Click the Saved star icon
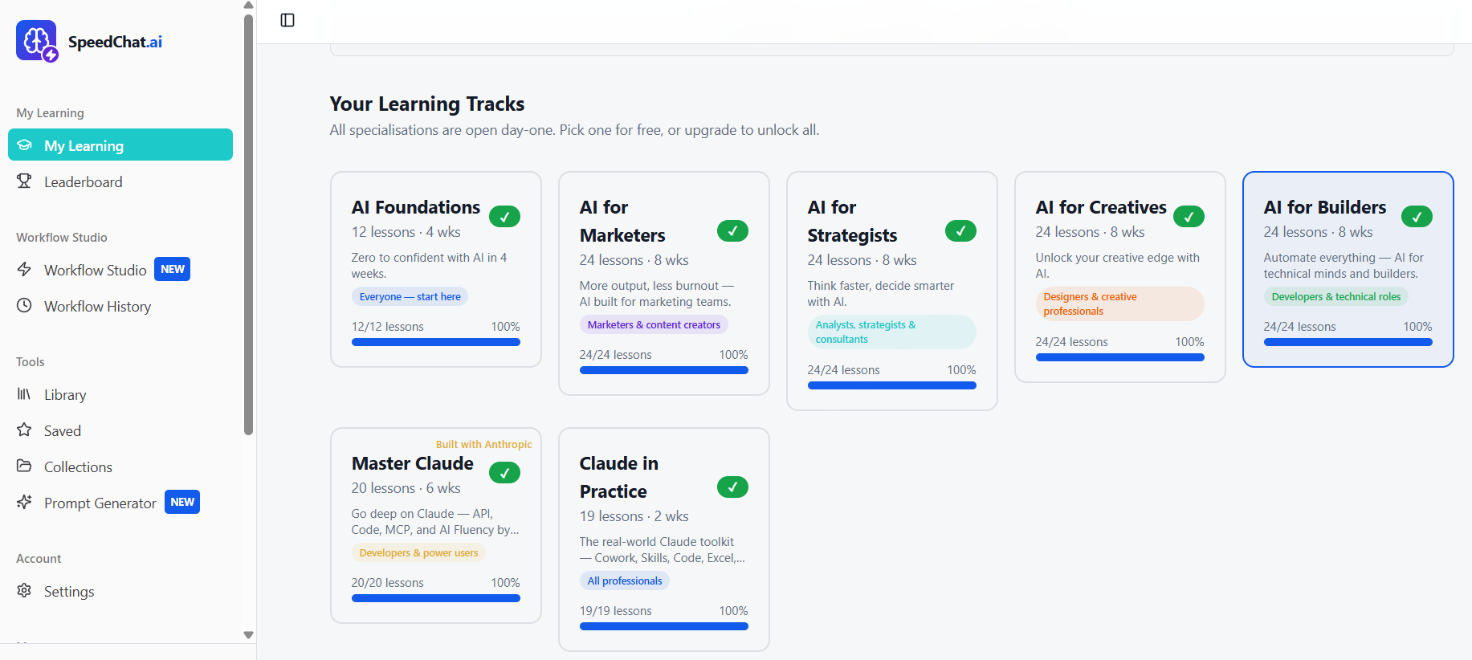Viewport: 1472px width, 660px height. 24,430
